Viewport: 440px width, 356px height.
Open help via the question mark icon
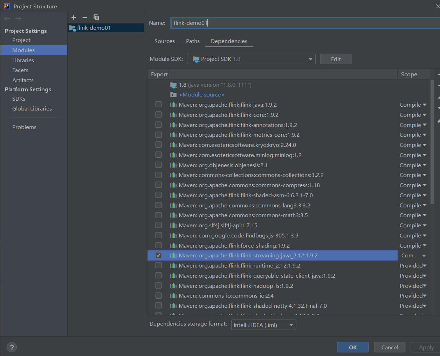click(12, 347)
